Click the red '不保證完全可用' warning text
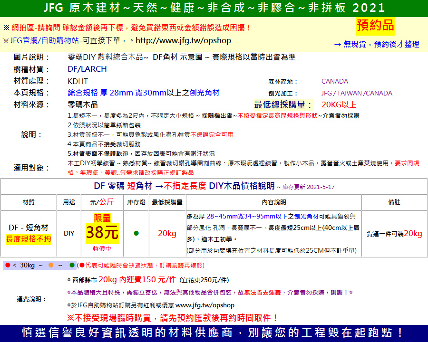Screen dimensions: 428x342 pos(212,134)
